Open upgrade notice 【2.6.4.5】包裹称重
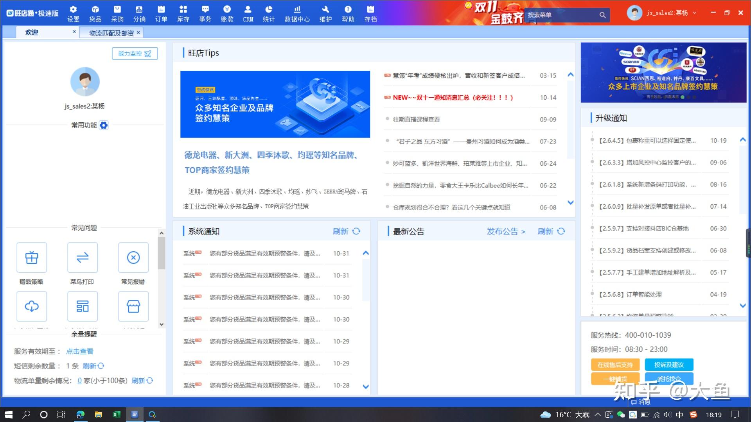The height and width of the screenshot is (422, 751). coord(647,141)
